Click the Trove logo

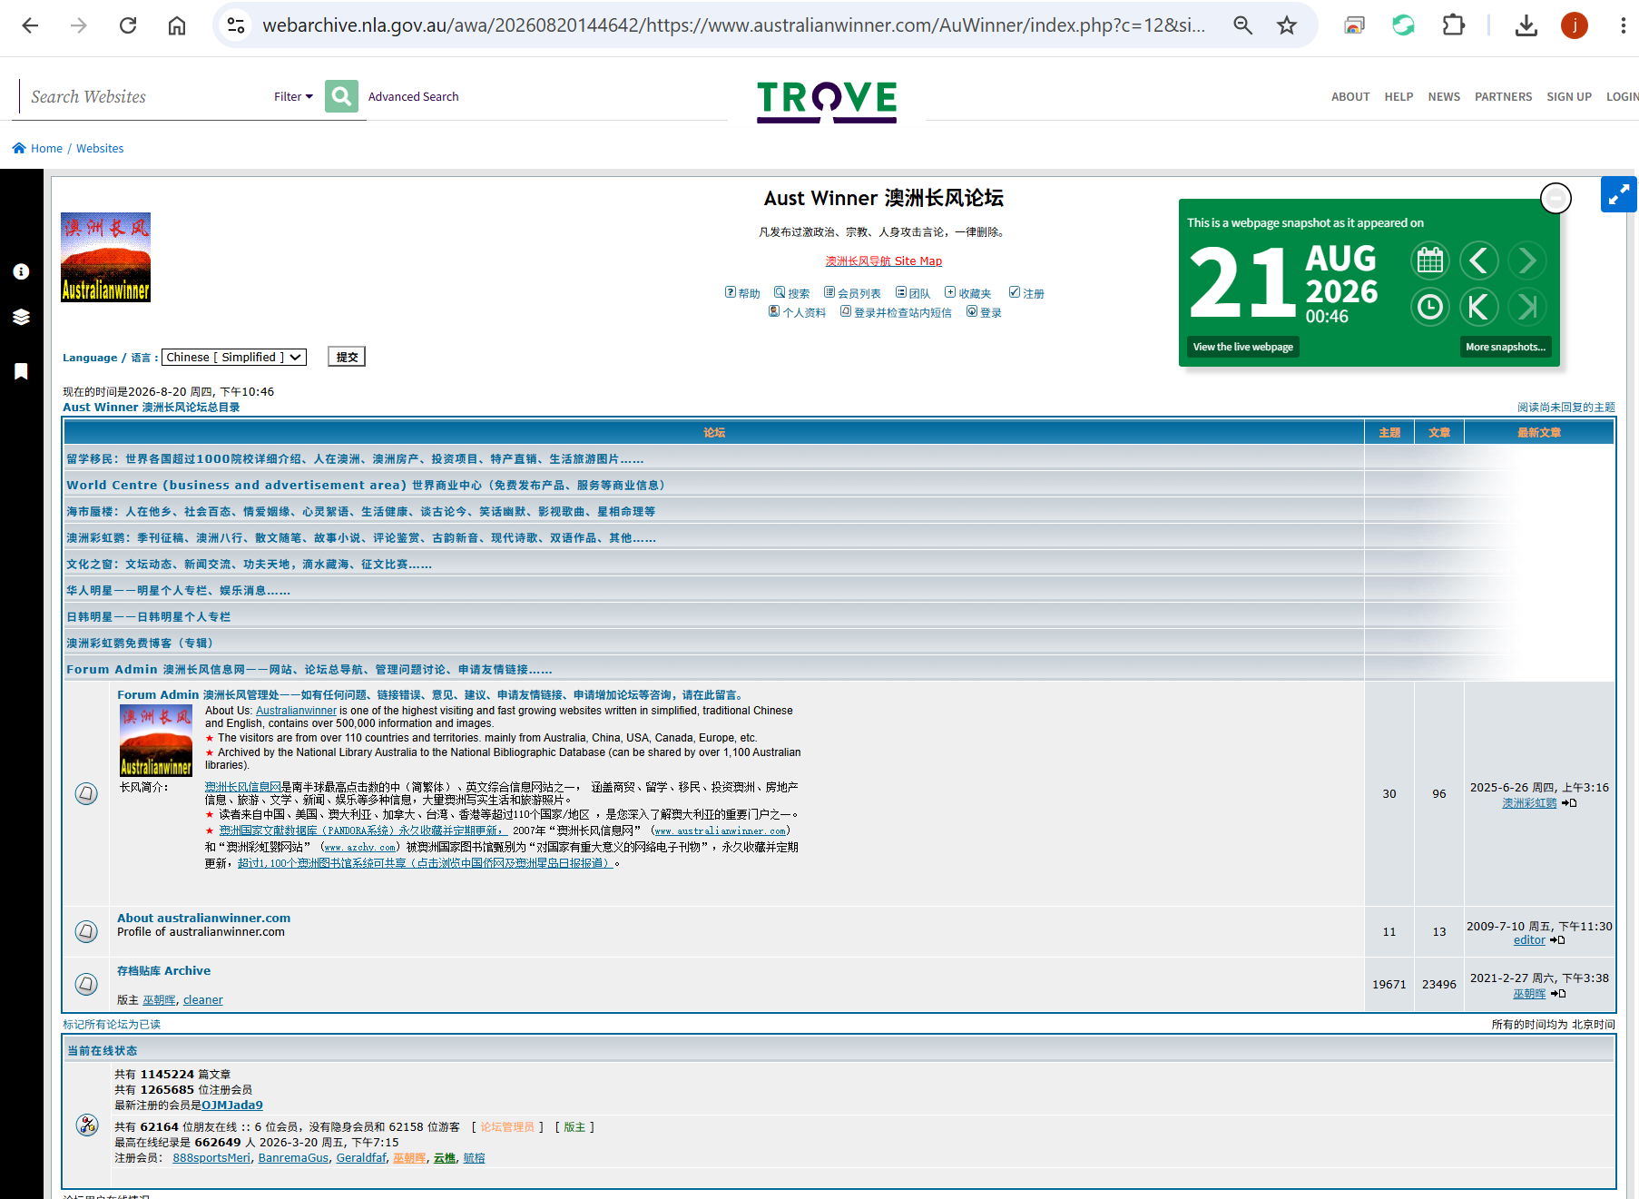[827, 101]
